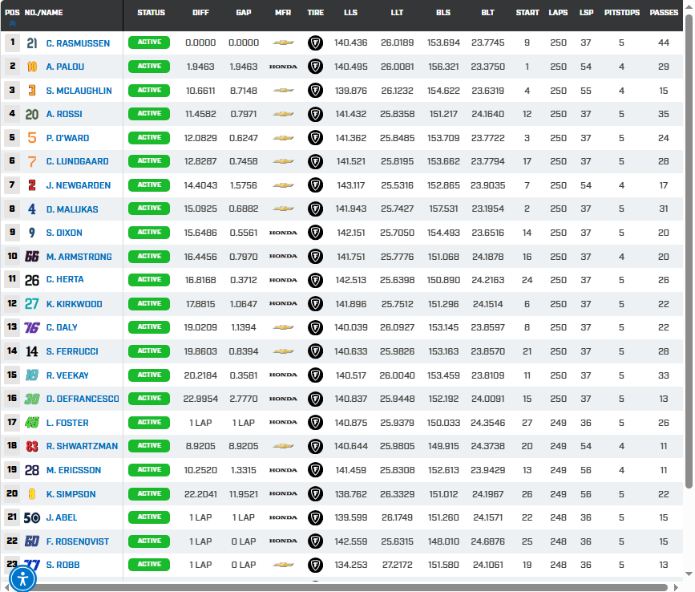Image resolution: width=695 pixels, height=592 pixels.
Task: Click the POS sort arrow icon
Action: (12, 23)
